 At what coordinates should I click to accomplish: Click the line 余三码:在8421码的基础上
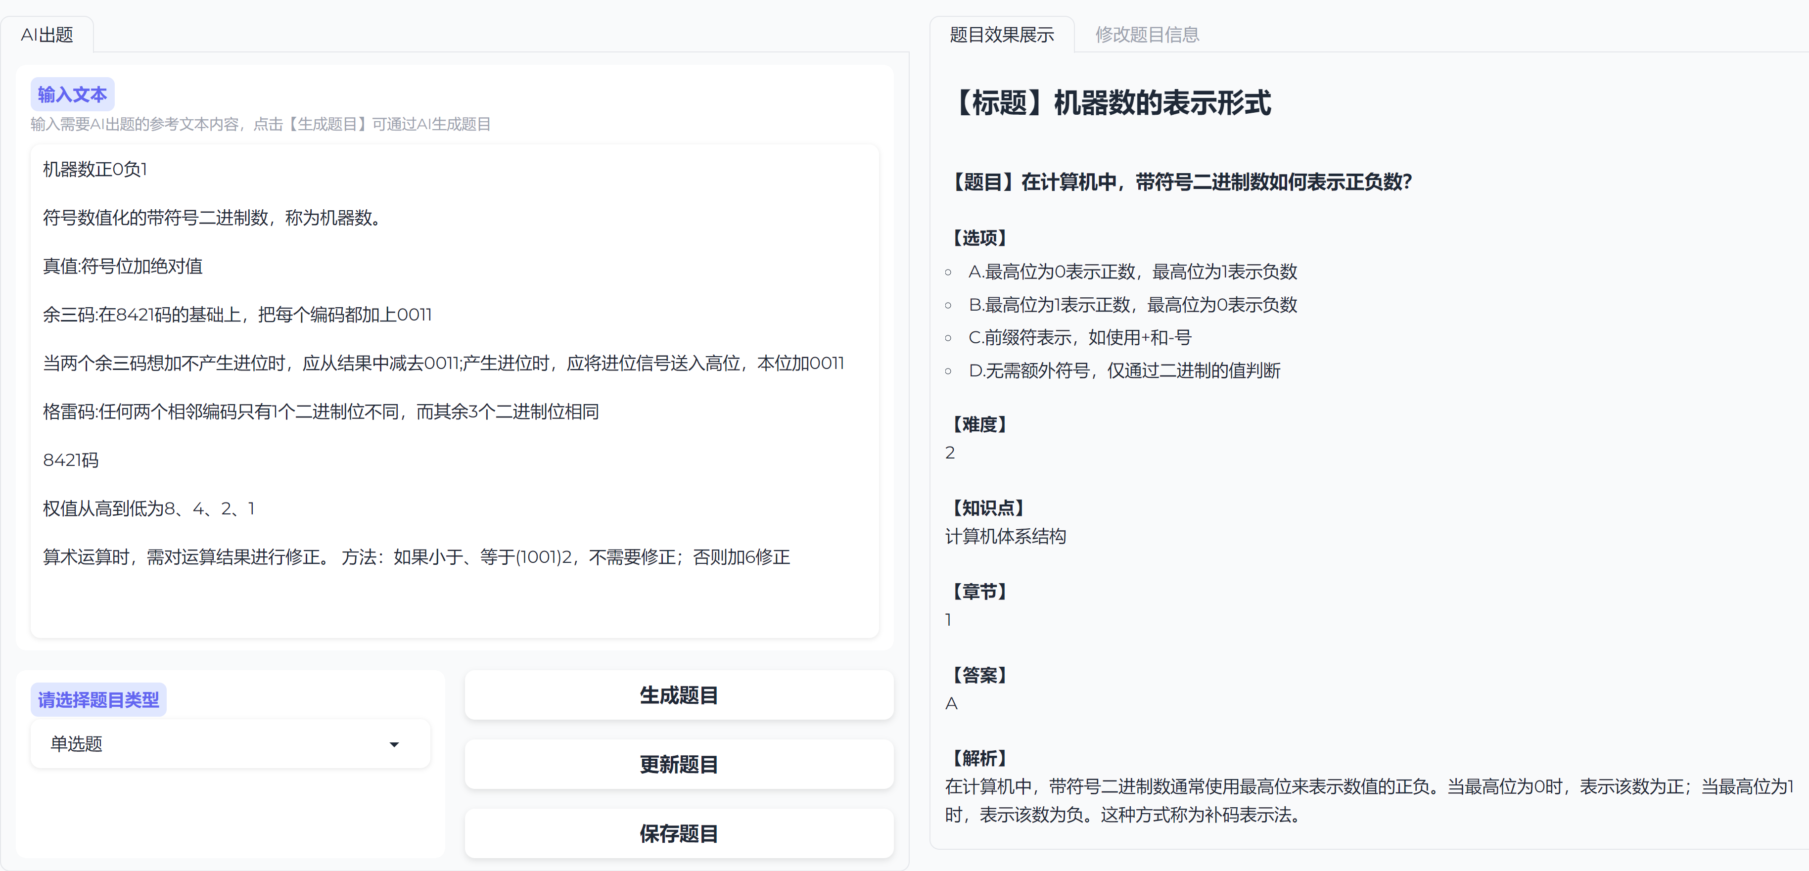coord(237,315)
